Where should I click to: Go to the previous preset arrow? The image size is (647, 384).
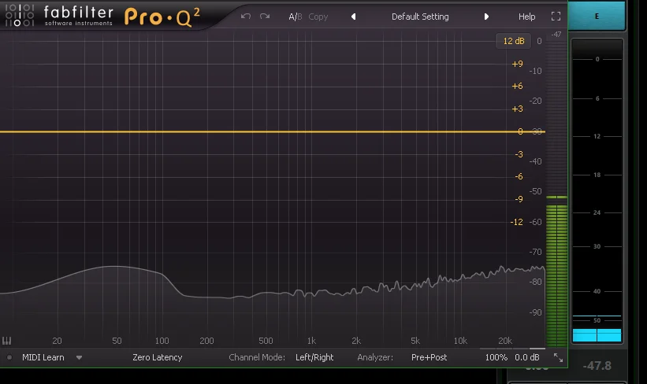coord(353,17)
